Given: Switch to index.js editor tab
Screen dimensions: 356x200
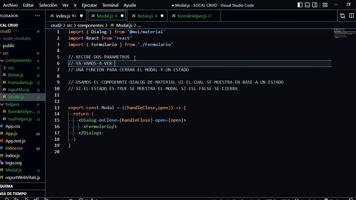Looking at the screenshot, I should 66,16.
